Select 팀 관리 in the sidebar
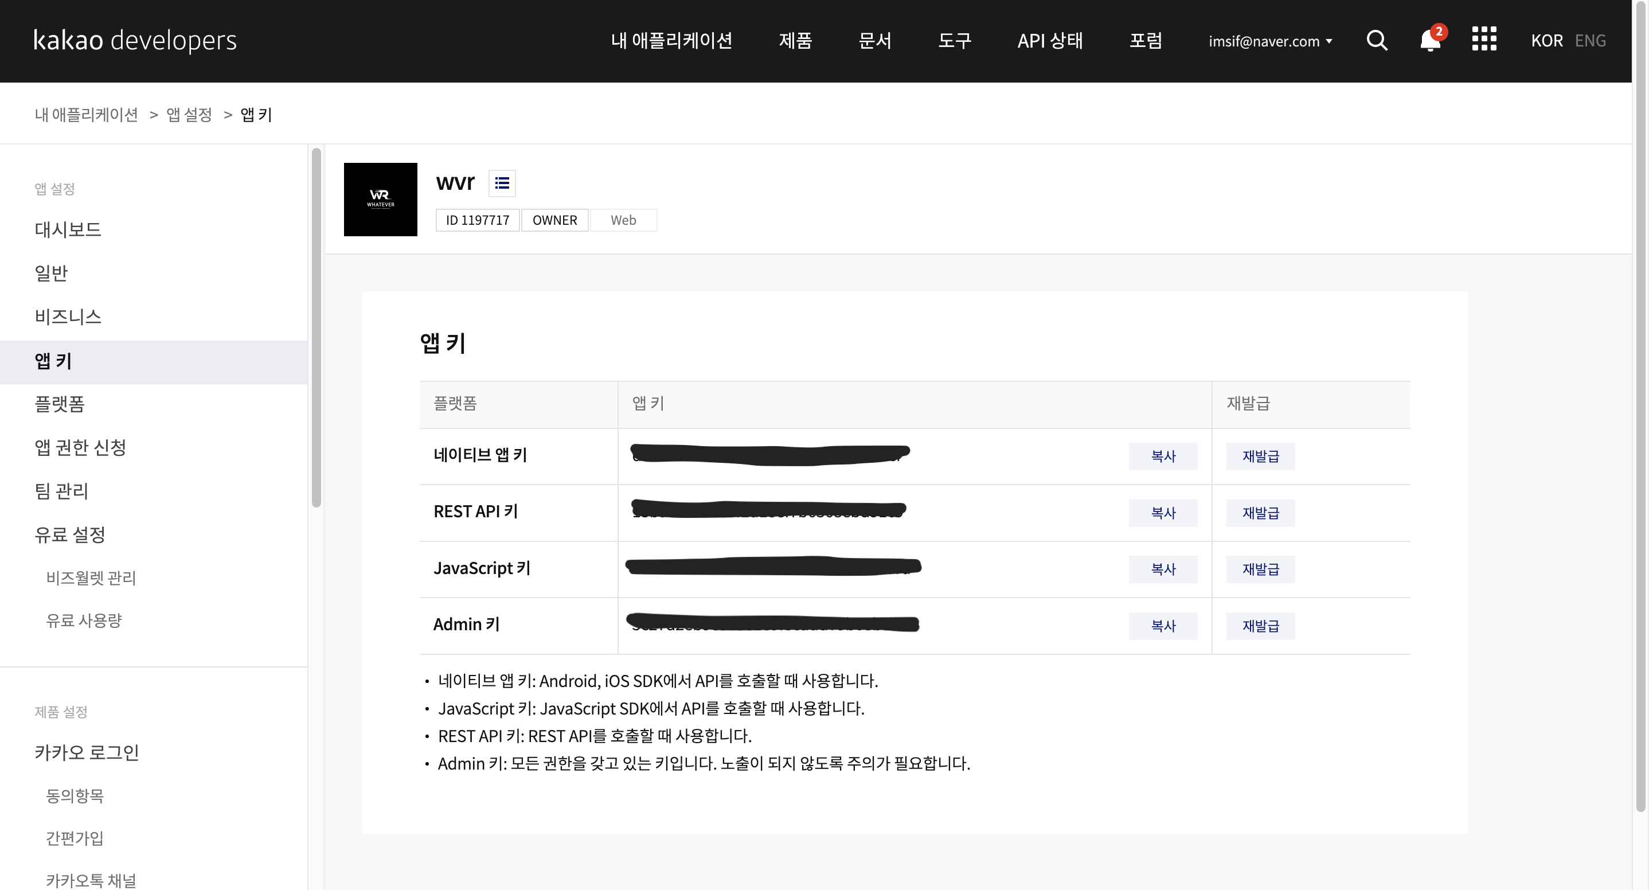The width and height of the screenshot is (1649, 890). (x=61, y=491)
